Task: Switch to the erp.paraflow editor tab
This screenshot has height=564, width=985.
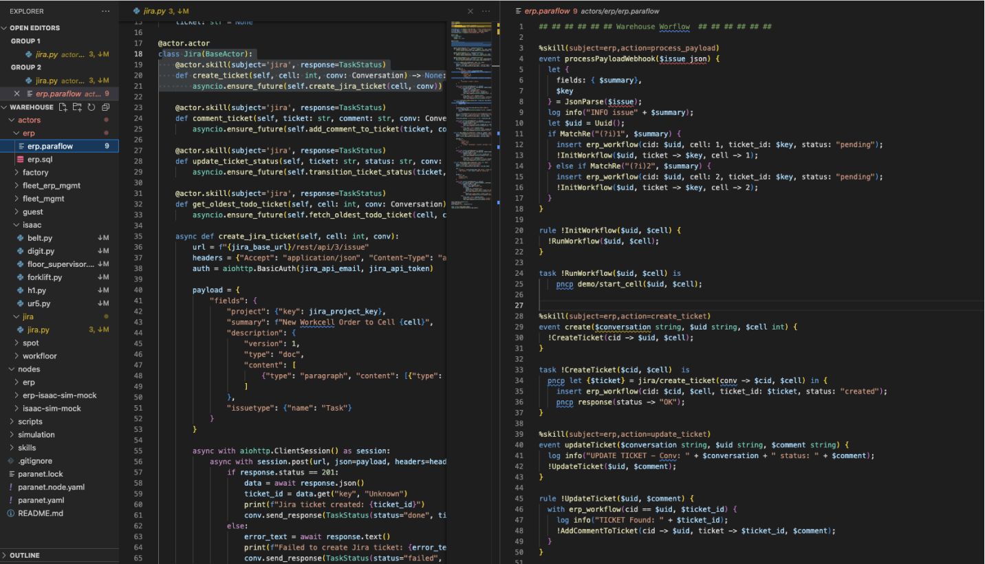Action: click(x=545, y=11)
